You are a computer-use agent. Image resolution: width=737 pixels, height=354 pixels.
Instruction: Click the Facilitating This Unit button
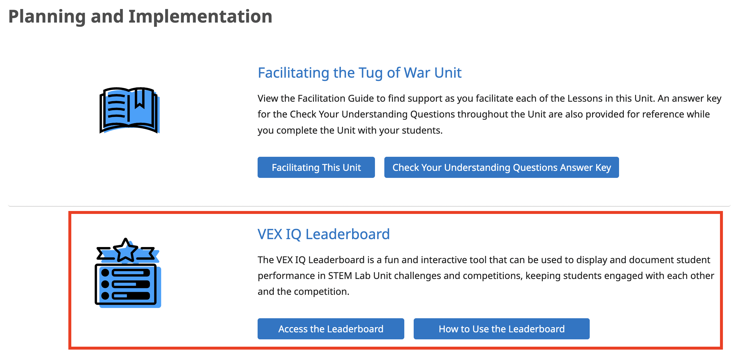(x=316, y=167)
